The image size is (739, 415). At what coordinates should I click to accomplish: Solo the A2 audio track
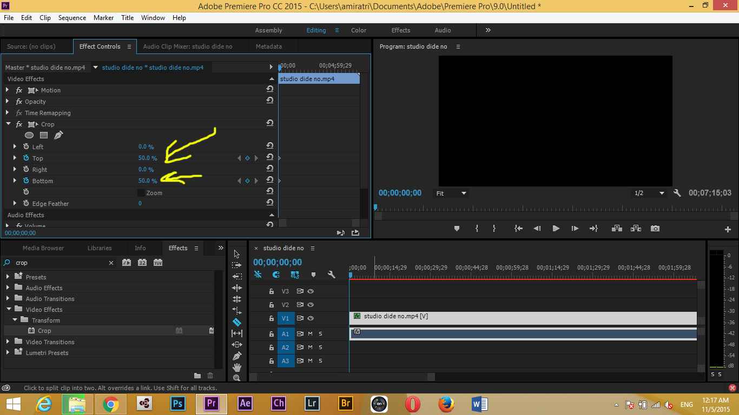(x=320, y=347)
